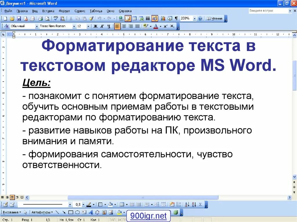Select the Oval drawing tool
297x222 pixels.
click(x=77, y=212)
